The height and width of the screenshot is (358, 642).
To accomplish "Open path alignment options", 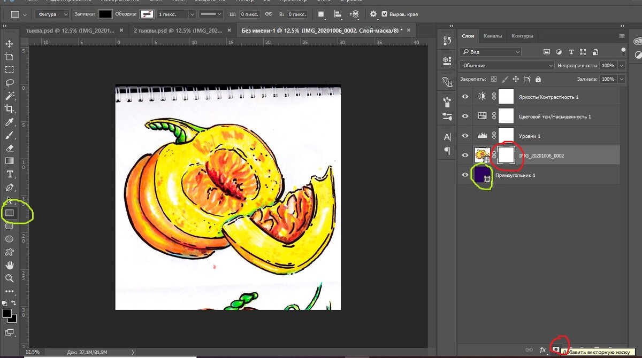I will 338,14.
